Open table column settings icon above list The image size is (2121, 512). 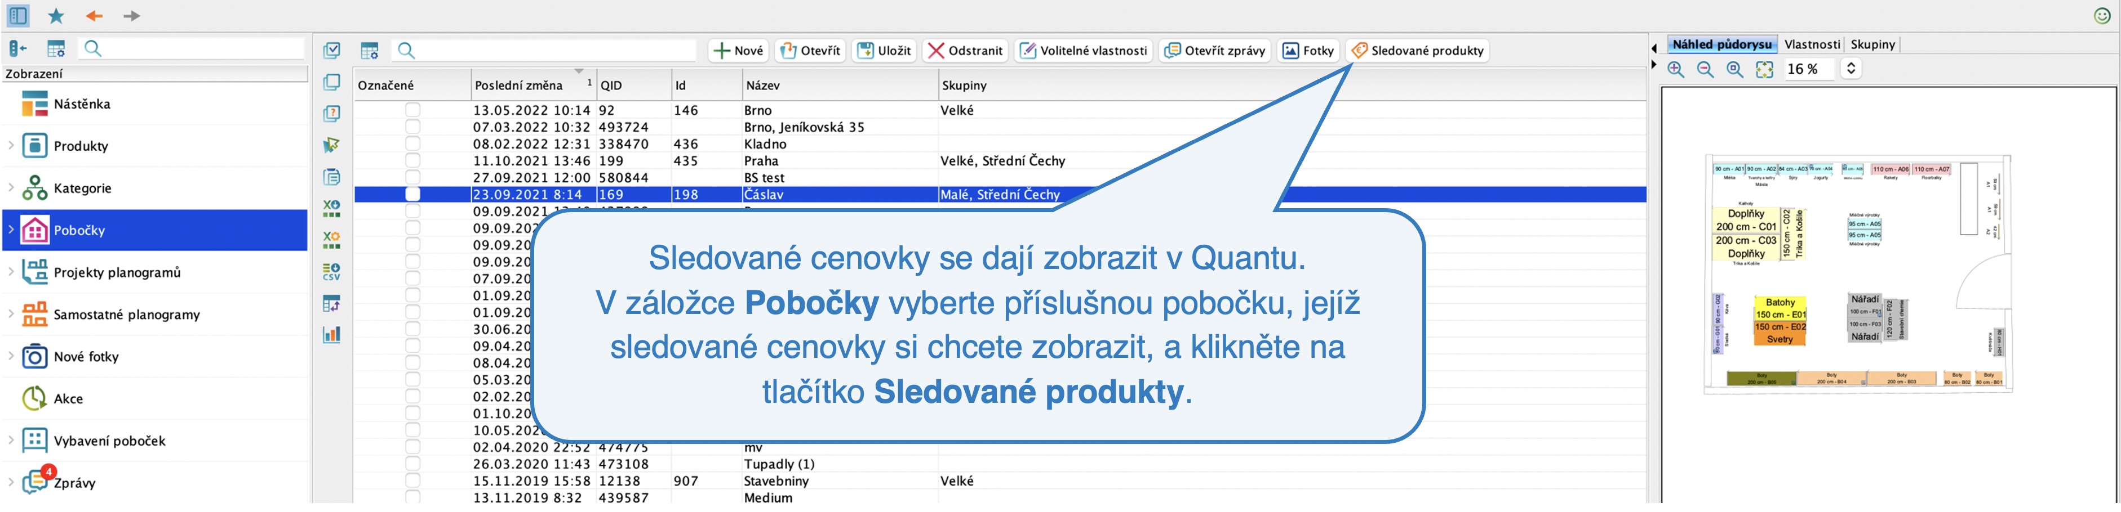tap(370, 50)
